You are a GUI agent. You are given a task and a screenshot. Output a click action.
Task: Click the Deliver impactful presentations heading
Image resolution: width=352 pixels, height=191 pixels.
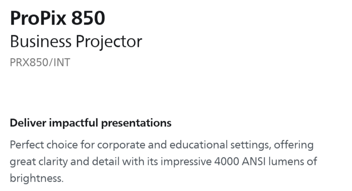coord(91,123)
